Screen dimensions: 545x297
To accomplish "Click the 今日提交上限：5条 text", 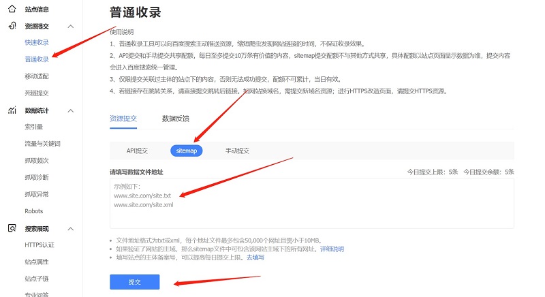I will click(433, 172).
